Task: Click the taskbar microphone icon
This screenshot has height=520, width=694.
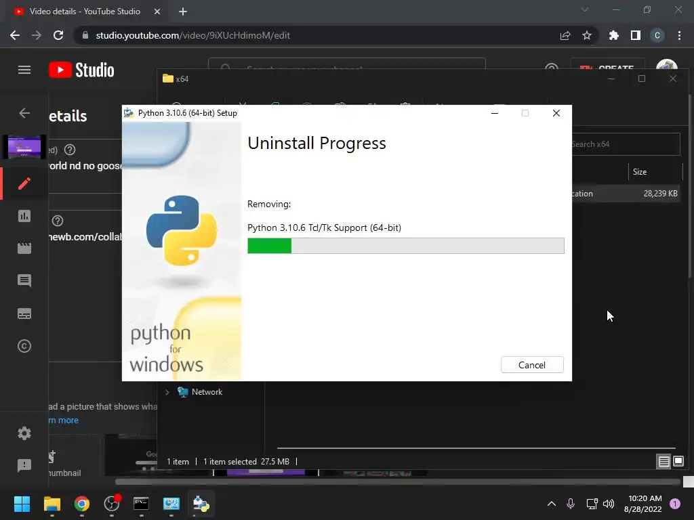Action: coord(571,504)
